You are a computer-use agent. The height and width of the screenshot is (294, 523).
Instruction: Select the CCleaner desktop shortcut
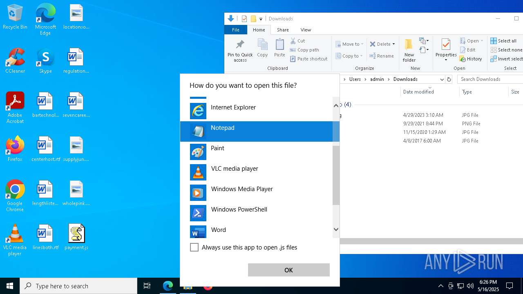click(x=15, y=61)
